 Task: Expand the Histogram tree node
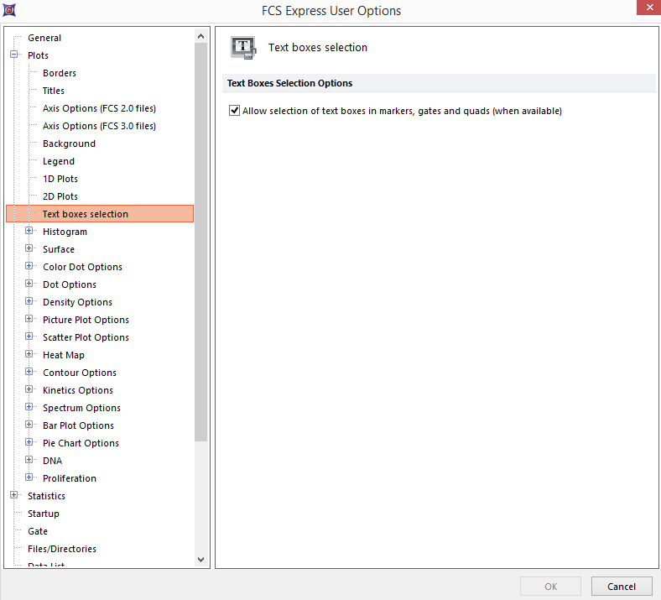coord(29,232)
